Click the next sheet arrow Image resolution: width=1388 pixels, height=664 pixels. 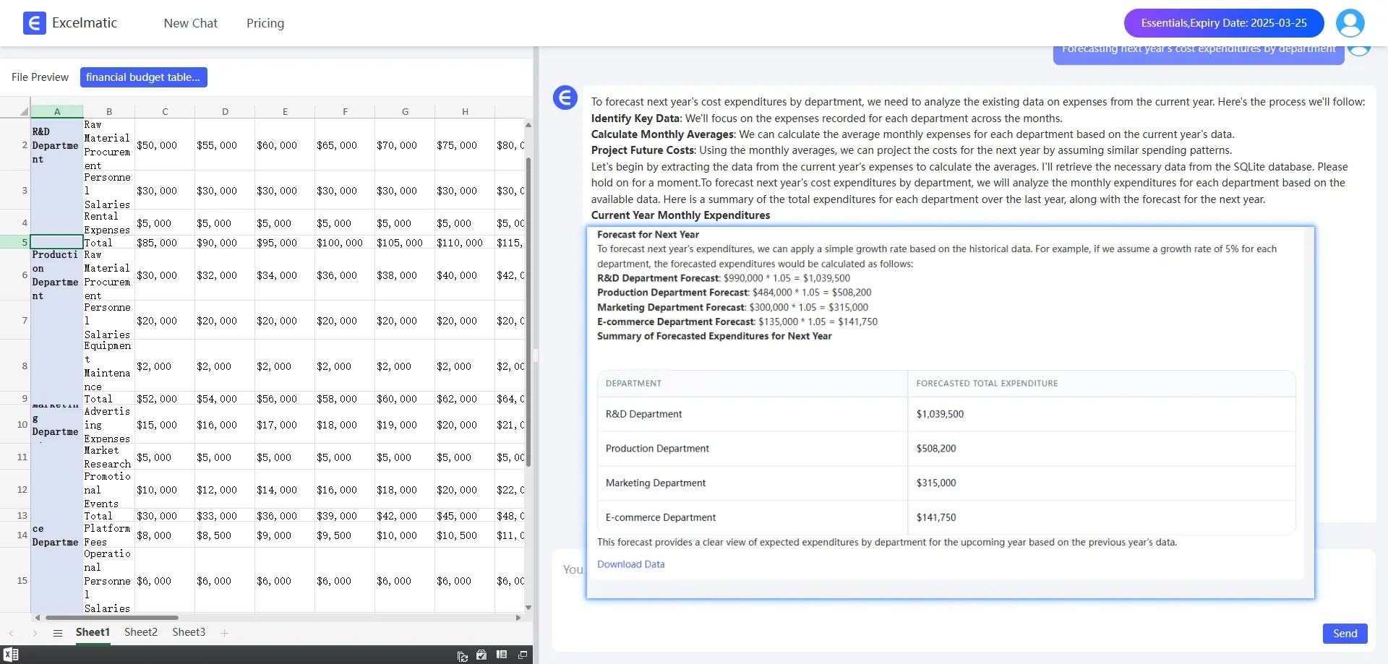coord(35,633)
